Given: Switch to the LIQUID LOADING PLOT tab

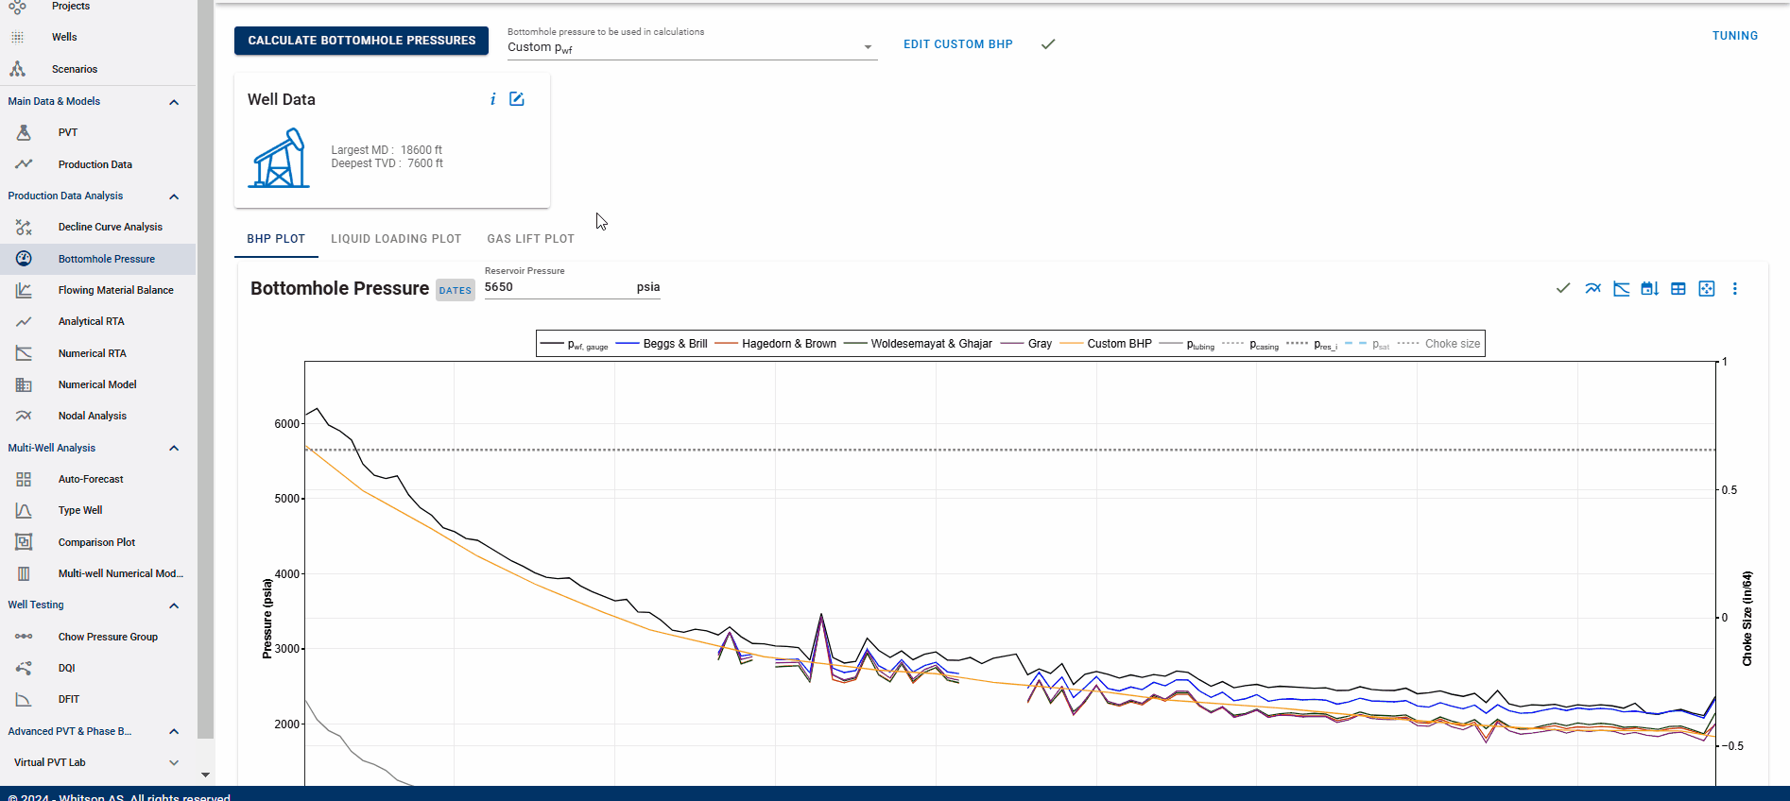Looking at the screenshot, I should 396,239.
